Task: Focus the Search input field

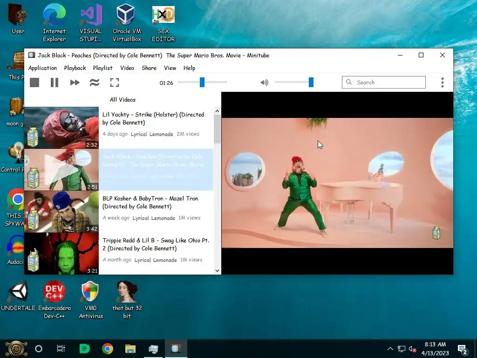Action: pyautogui.click(x=384, y=82)
